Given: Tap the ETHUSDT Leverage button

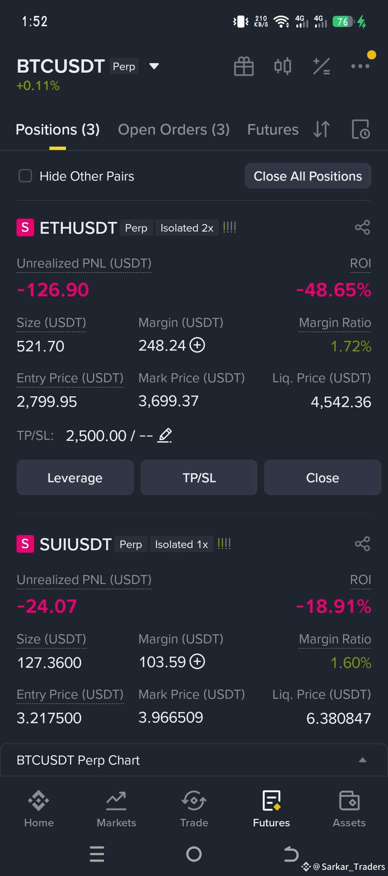Looking at the screenshot, I should [x=75, y=478].
